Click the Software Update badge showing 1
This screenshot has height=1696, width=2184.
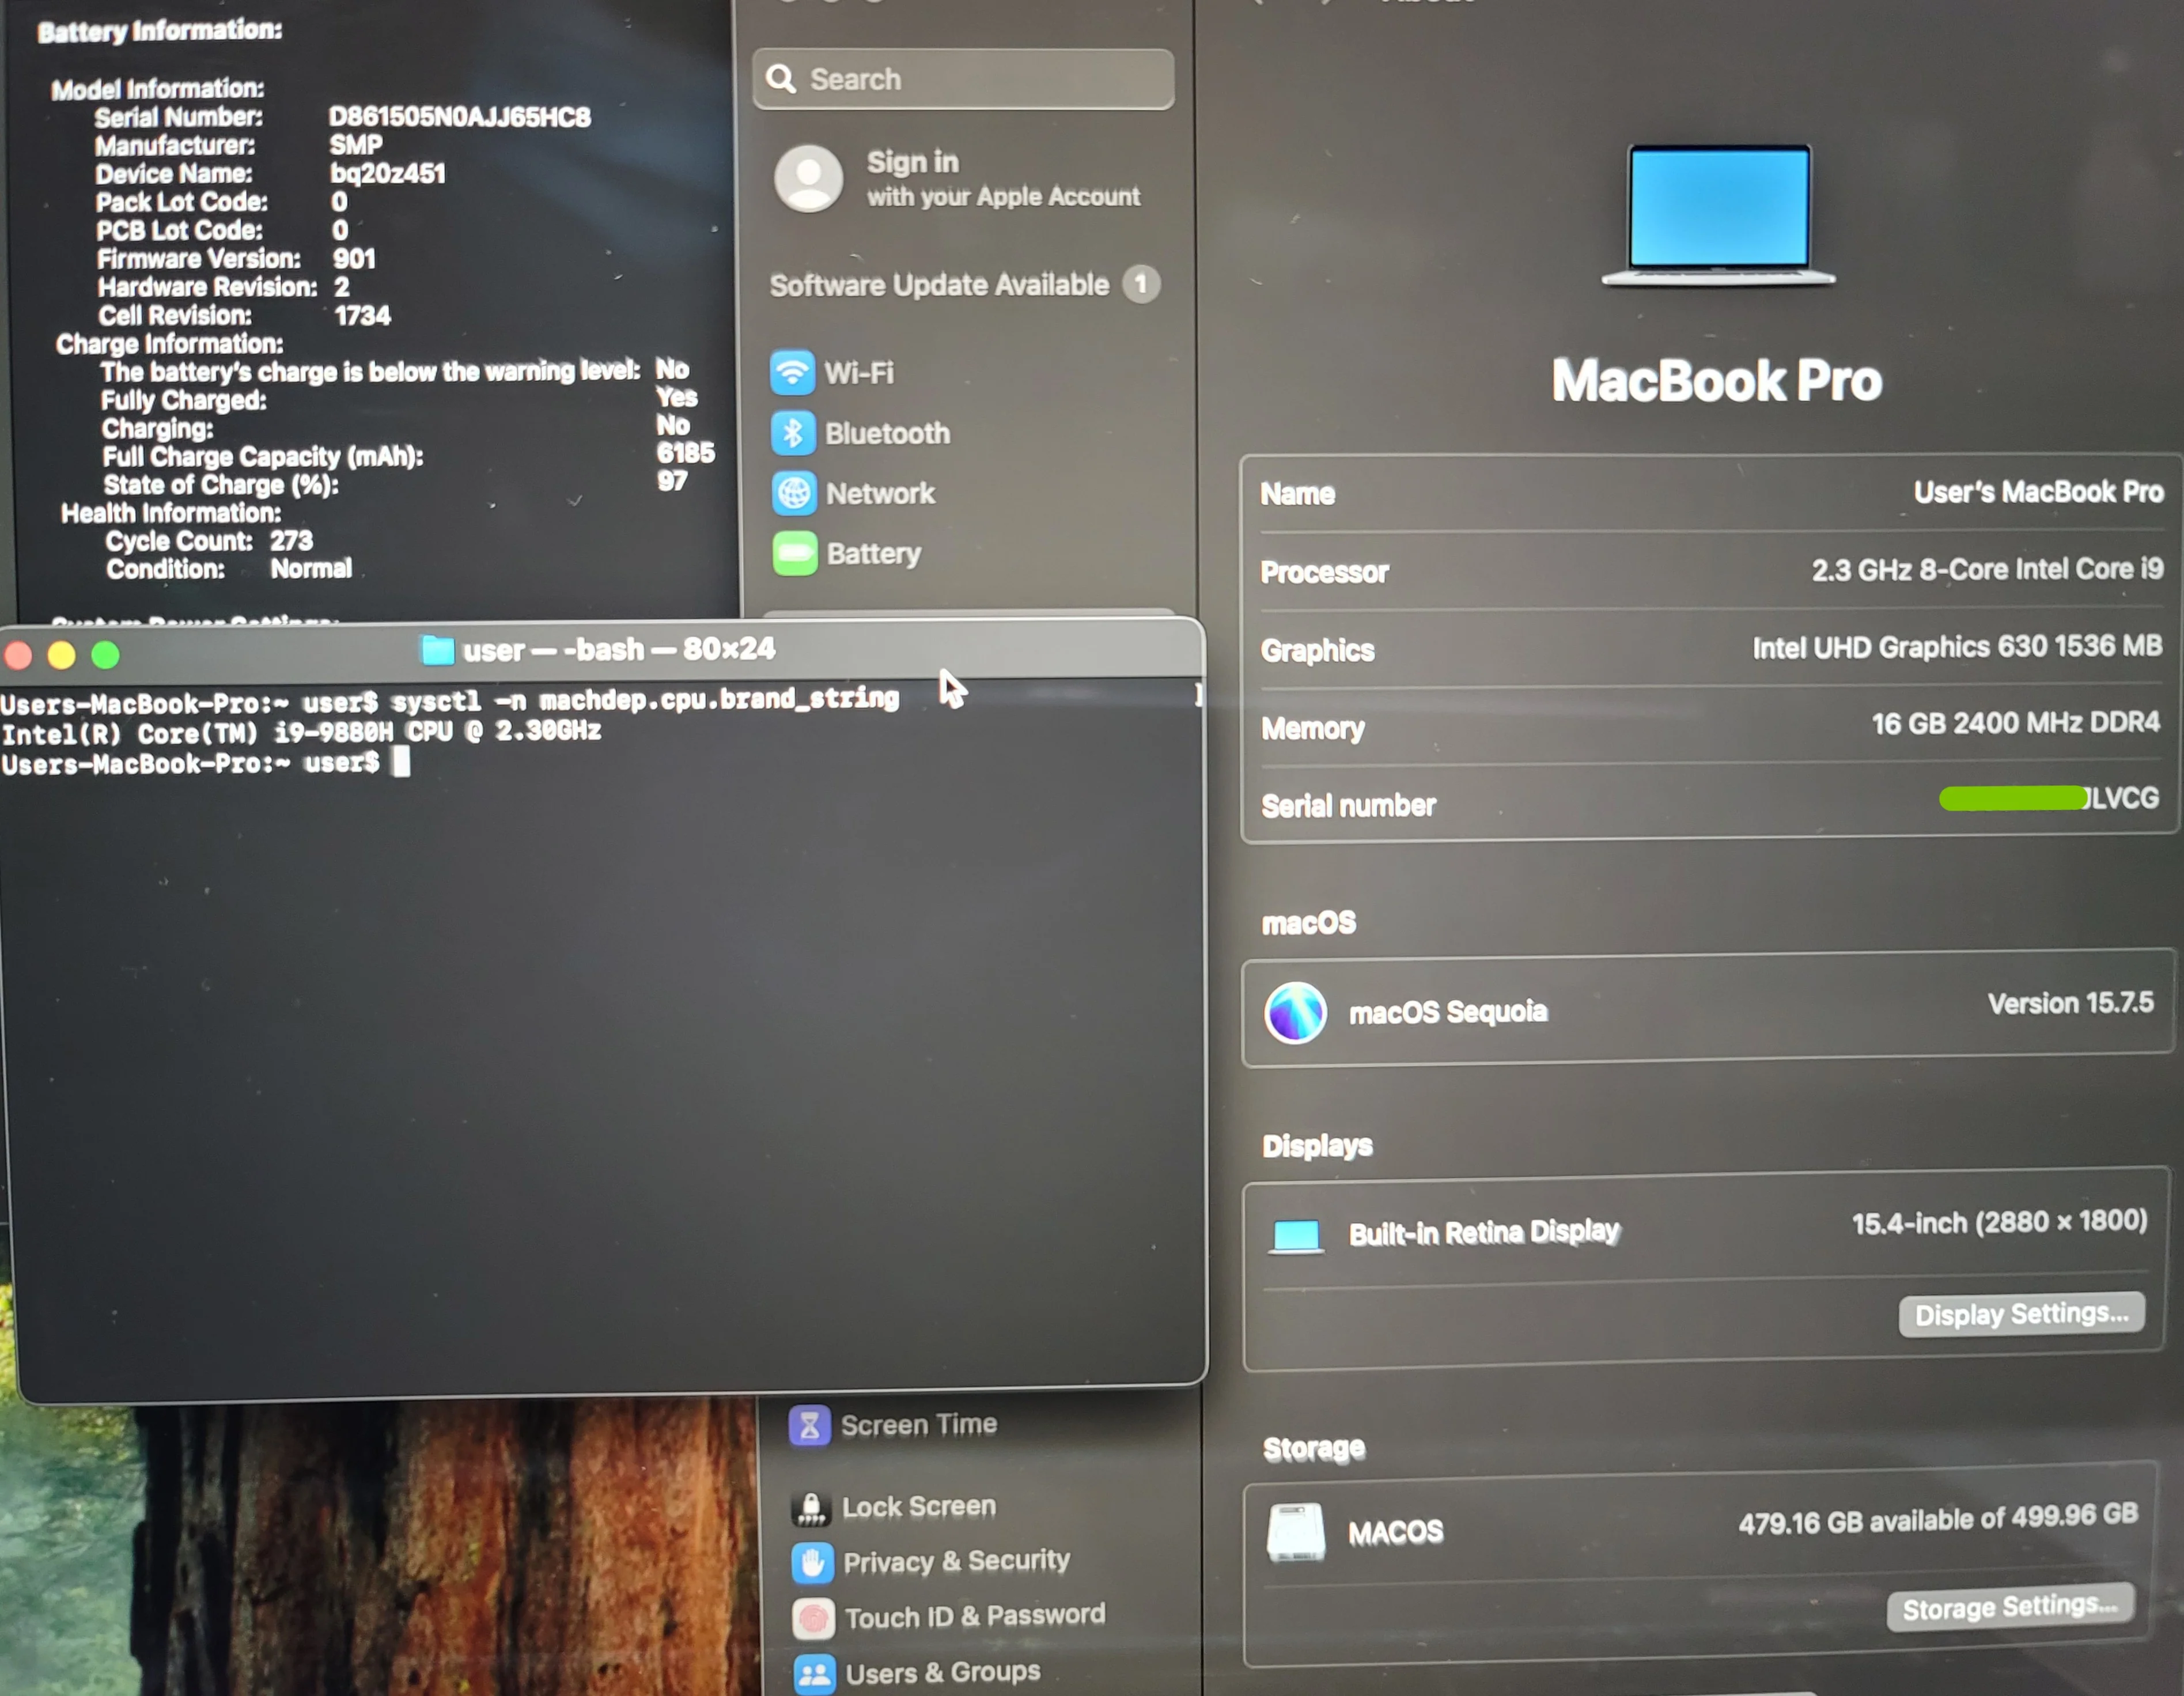(1140, 284)
